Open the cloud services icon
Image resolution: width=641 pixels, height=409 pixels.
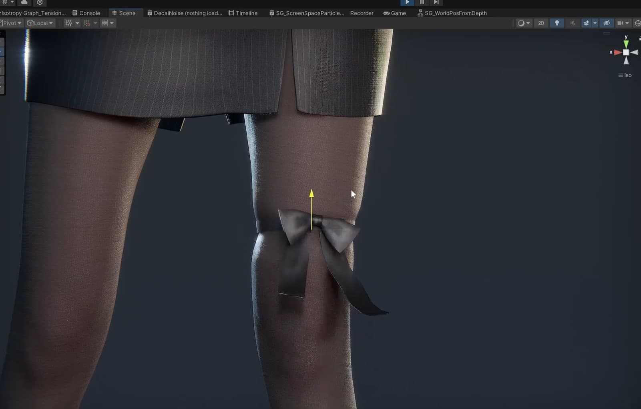[x=24, y=2]
